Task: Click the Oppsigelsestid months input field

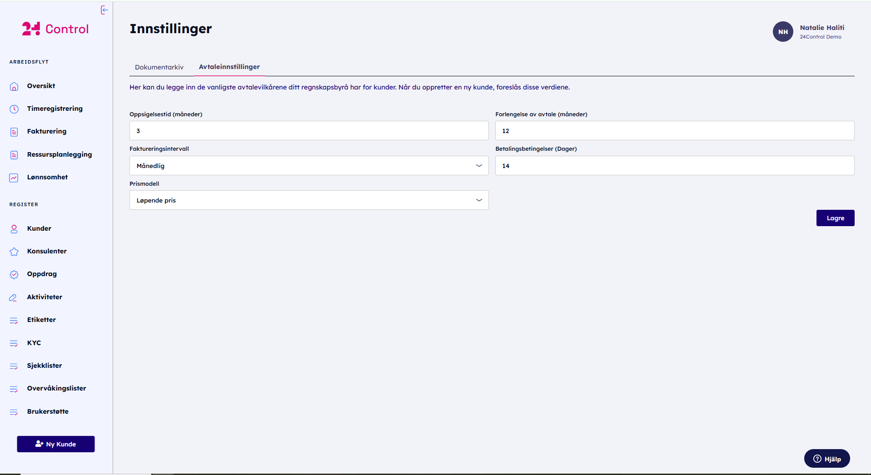Action: [x=309, y=131]
